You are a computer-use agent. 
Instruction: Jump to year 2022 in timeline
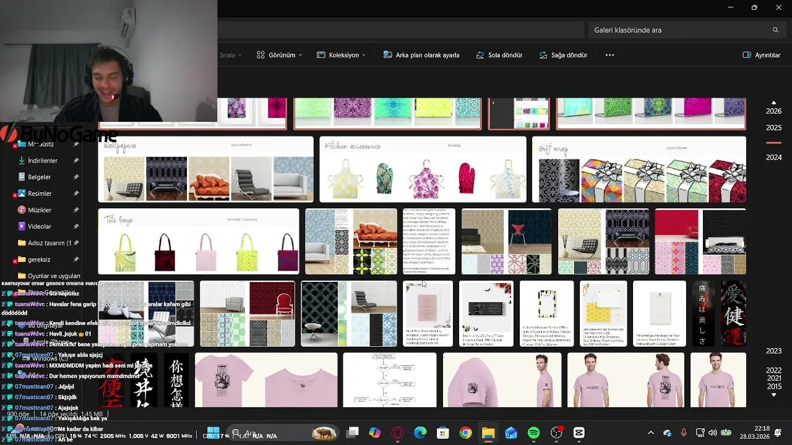coord(773,370)
